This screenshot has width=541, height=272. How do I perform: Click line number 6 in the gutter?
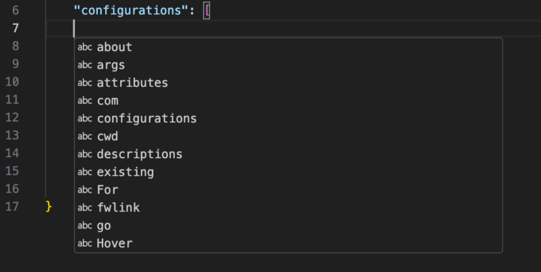[x=16, y=11]
